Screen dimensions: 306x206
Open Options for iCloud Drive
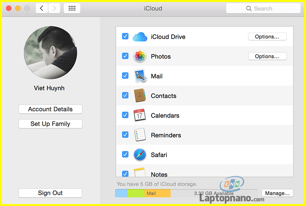(x=267, y=37)
